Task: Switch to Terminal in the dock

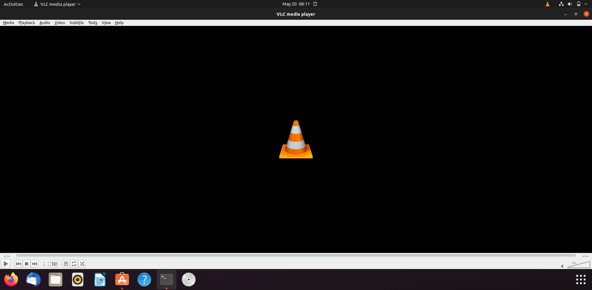Action: pyautogui.click(x=166, y=279)
